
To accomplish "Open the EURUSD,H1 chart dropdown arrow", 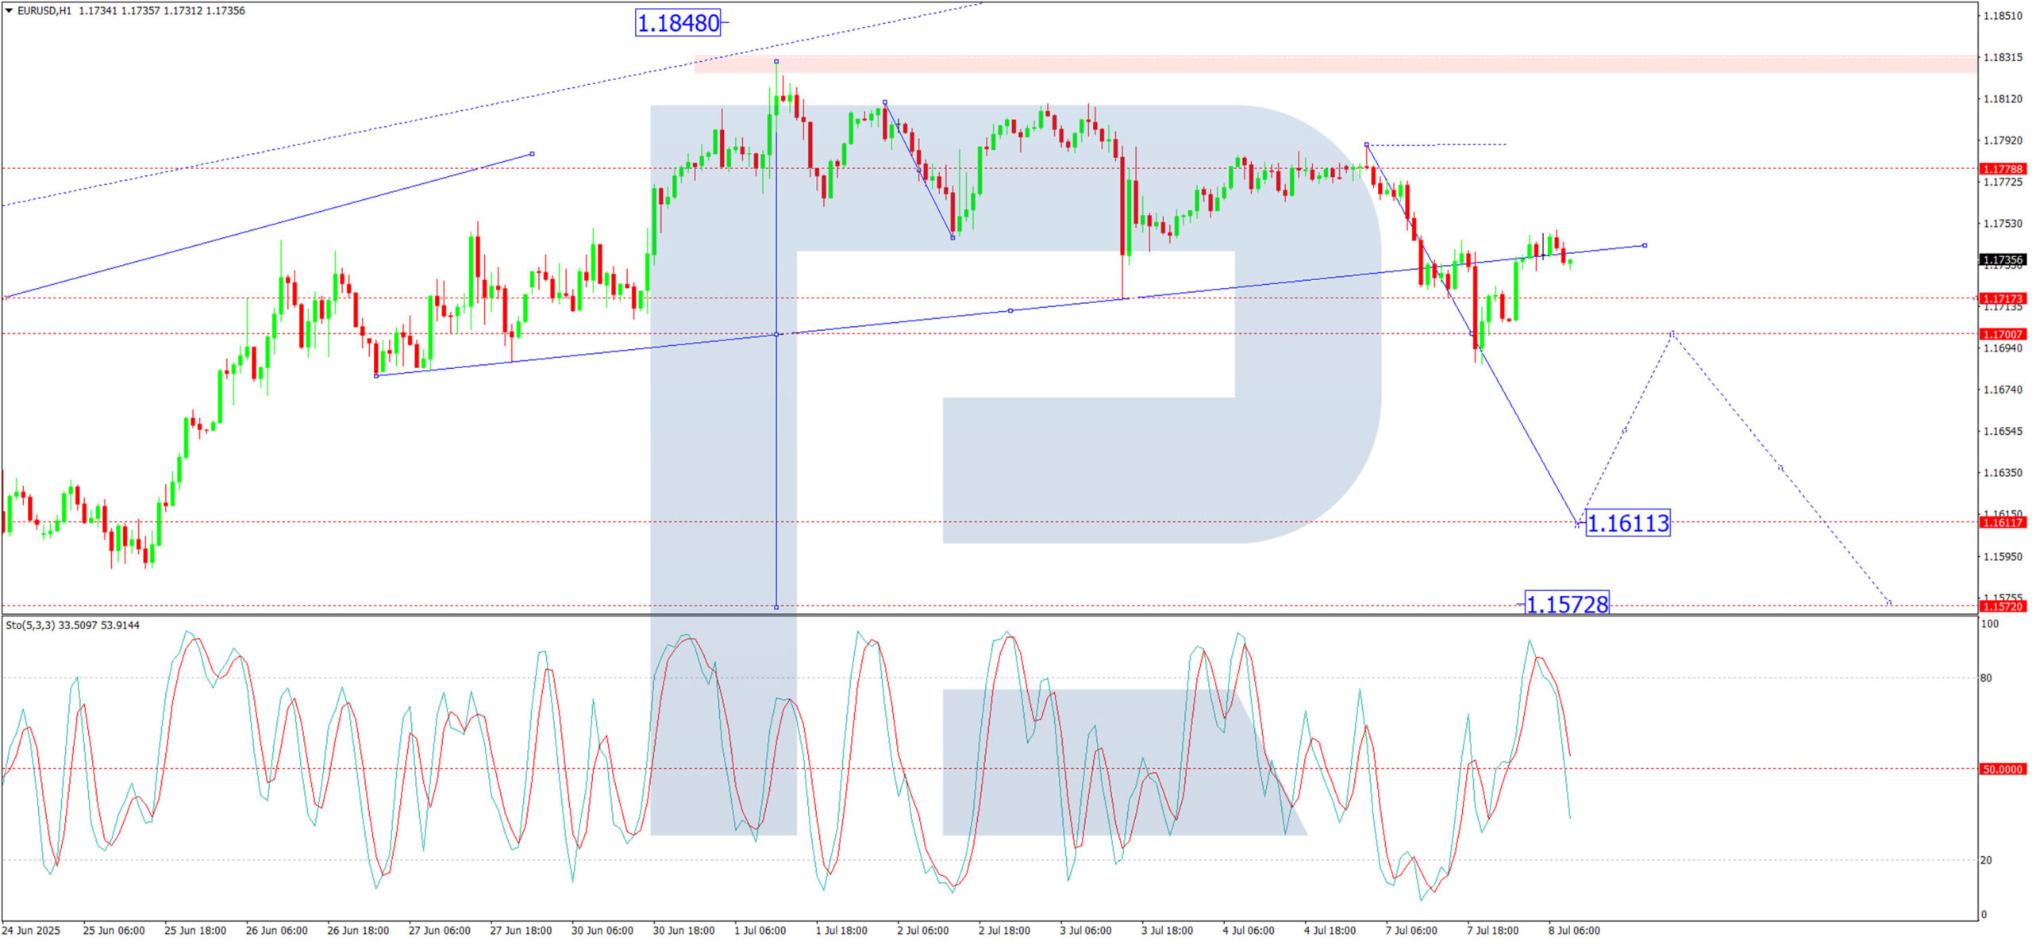I will (9, 11).
